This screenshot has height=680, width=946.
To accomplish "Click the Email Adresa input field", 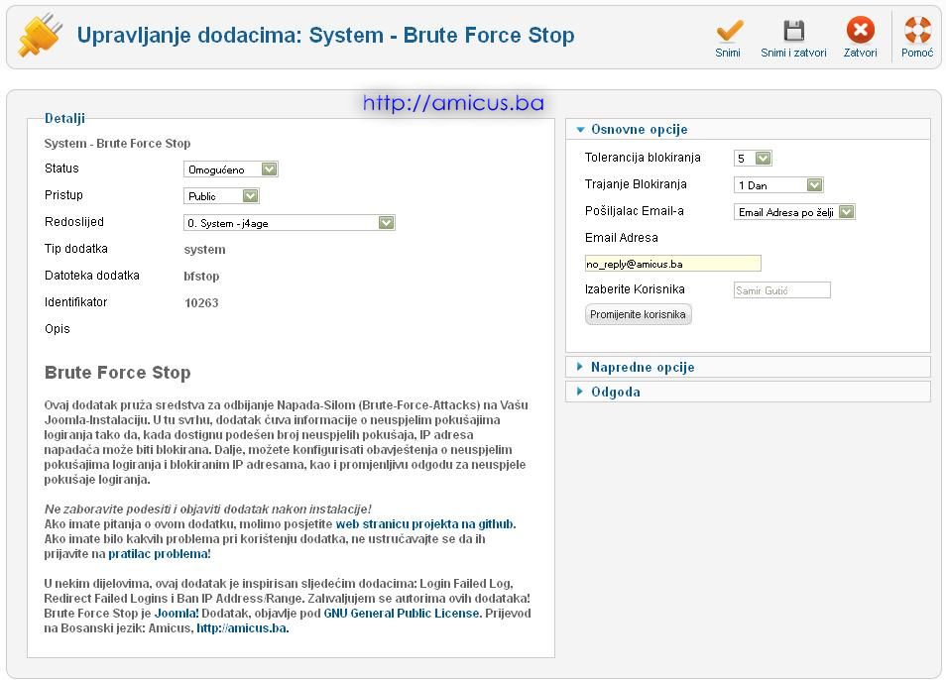I will pyautogui.click(x=672, y=264).
